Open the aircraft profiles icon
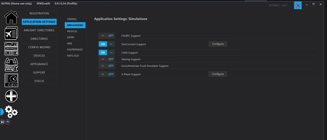 point(11,33)
